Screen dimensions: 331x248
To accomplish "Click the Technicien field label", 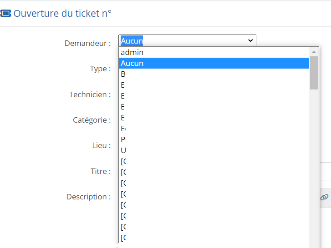I will [x=90, y=94].
